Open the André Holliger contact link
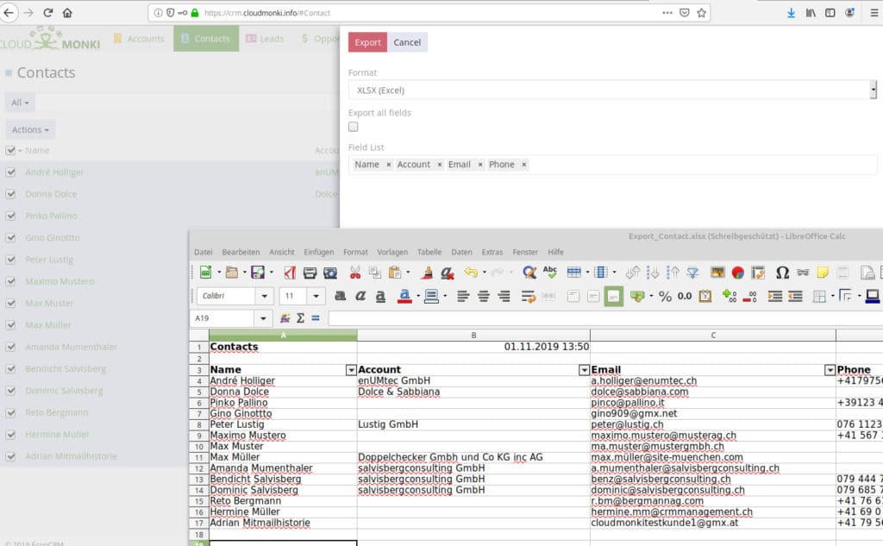The height and width of the screenshot is (546, 883). pos(54,172)
